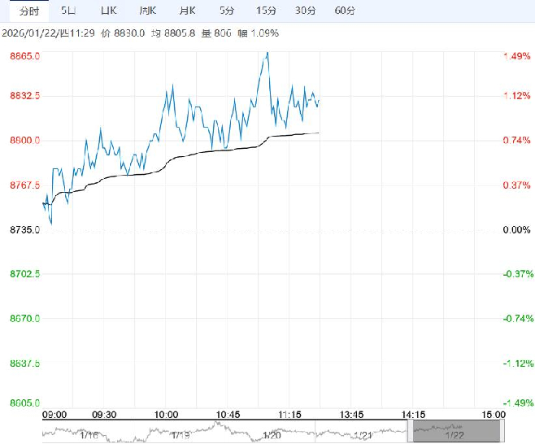Image resolution: width=535 pixels, height=444 pixels.
Task: Switch to the 周K weekly candlestick tab
Action: pyautogui.click(x=147, y=11)
